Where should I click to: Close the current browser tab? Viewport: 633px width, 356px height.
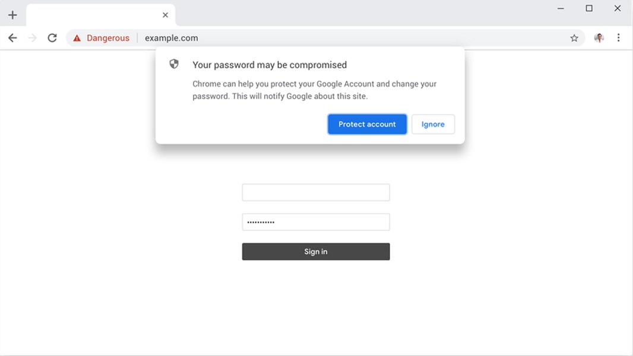(165, 15)
